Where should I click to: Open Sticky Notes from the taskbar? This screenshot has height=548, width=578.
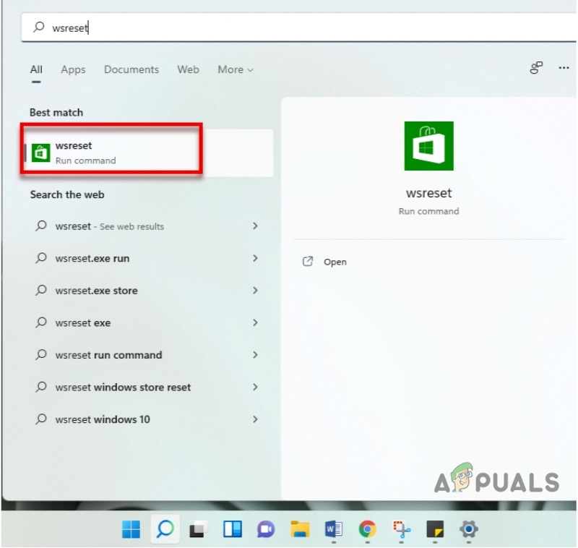[435, 529]
